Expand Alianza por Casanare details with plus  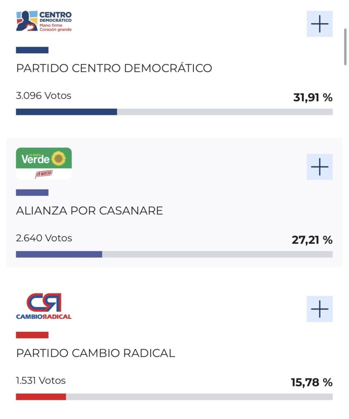pyautogui.click(x=320, y=167)
